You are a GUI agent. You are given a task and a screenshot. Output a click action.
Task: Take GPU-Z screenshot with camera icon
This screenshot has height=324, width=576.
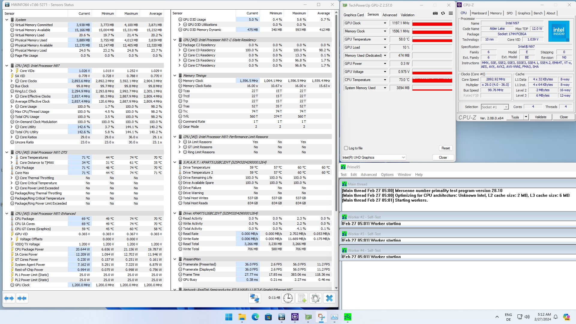pos(435,13)
